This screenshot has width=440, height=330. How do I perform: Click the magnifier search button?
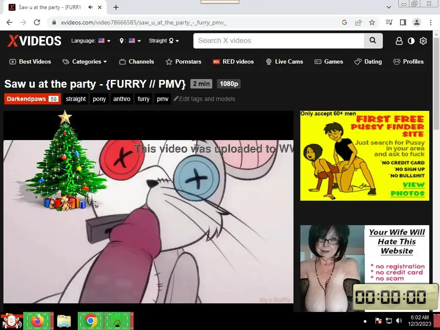coord(373,41)
